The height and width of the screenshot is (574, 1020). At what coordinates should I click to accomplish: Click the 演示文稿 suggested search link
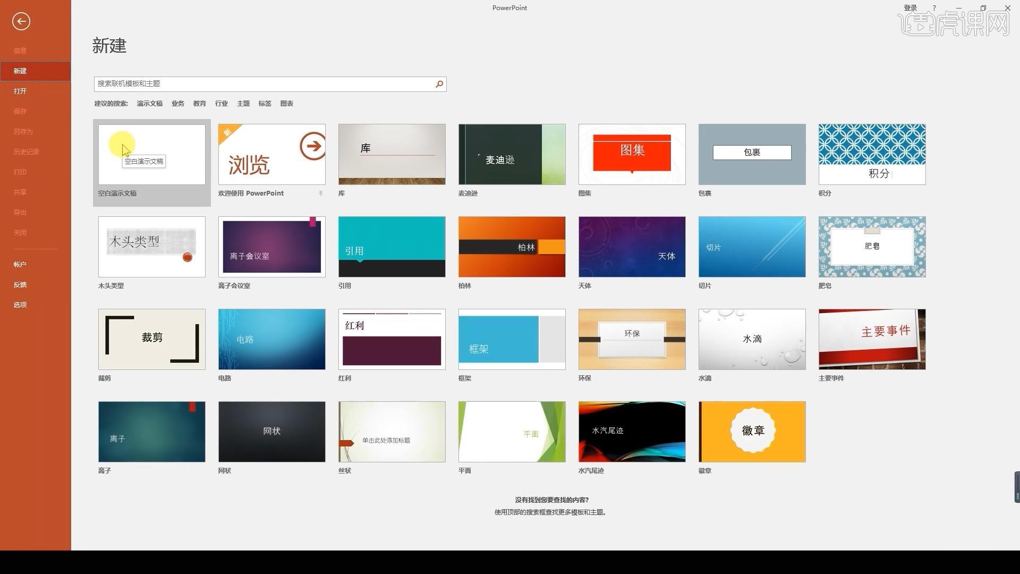tap(149, 104)
